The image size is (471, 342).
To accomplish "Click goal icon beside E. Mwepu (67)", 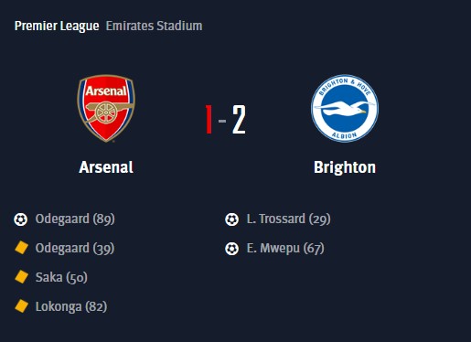I will [x=232, y=249].
